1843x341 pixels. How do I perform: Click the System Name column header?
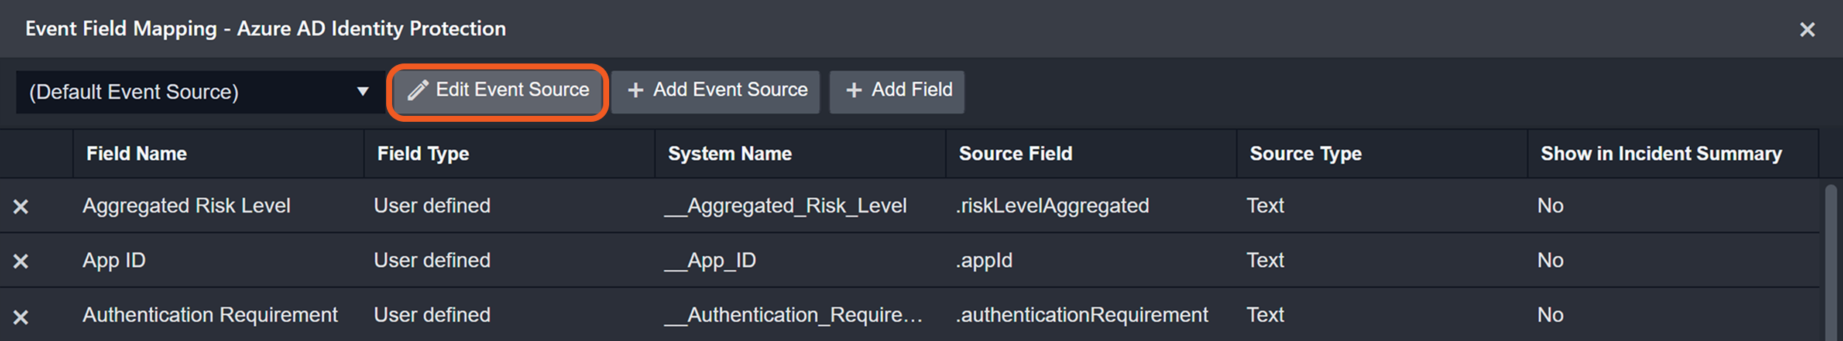[x=730, y=154]
